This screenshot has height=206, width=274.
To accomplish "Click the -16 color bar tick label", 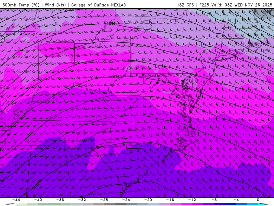I will click(x=170, y=200).
